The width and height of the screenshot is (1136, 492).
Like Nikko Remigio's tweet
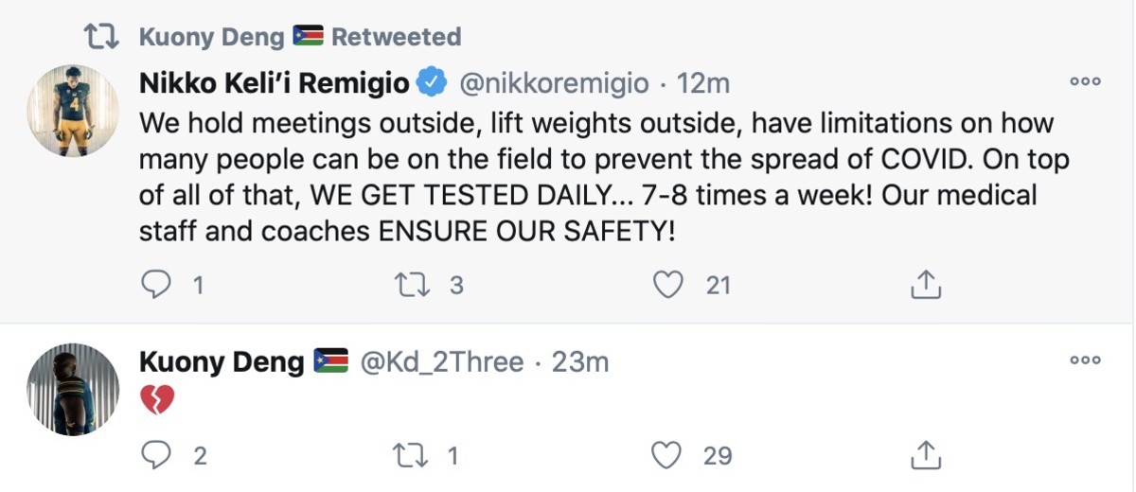coord(669,284)
